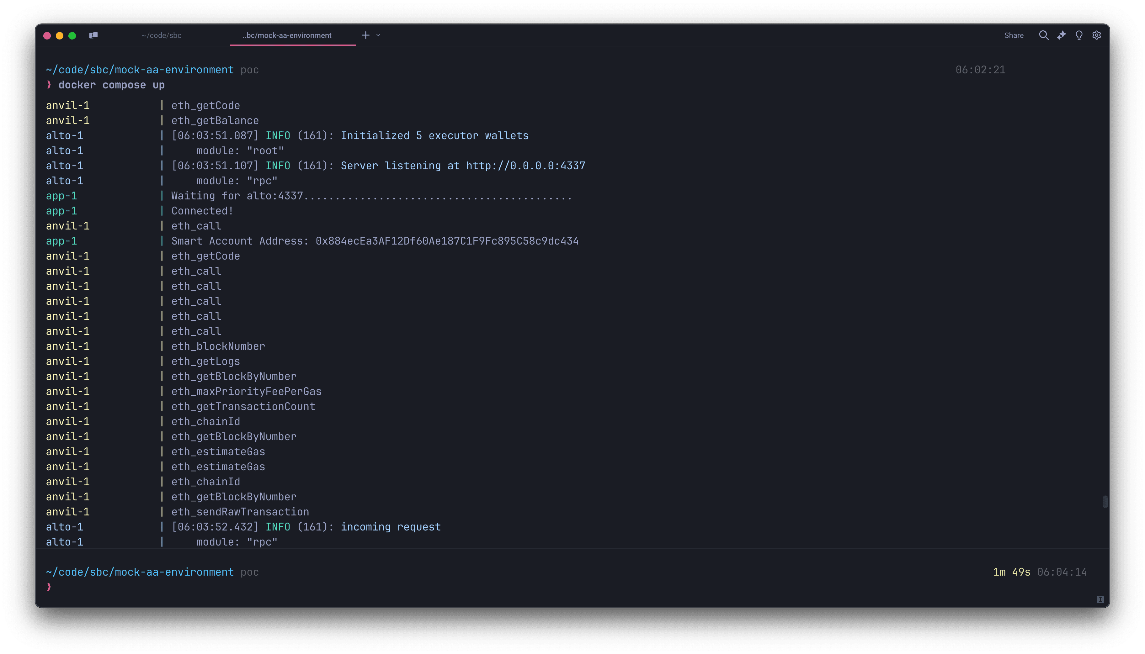This screenshot has width=1145, height=654.
Task: Click the Share button
Action: click(x=1014, y=35)
